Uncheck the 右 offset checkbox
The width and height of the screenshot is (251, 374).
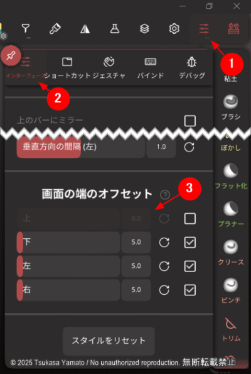190,290
